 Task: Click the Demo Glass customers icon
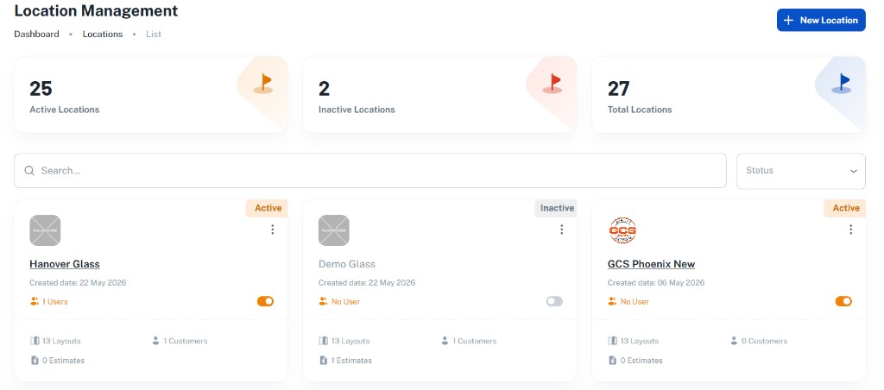coord(445,341)
